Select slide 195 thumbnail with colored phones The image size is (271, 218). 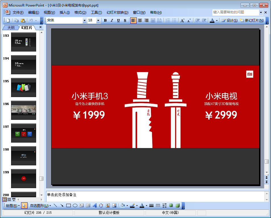click(x=24, y=88)
